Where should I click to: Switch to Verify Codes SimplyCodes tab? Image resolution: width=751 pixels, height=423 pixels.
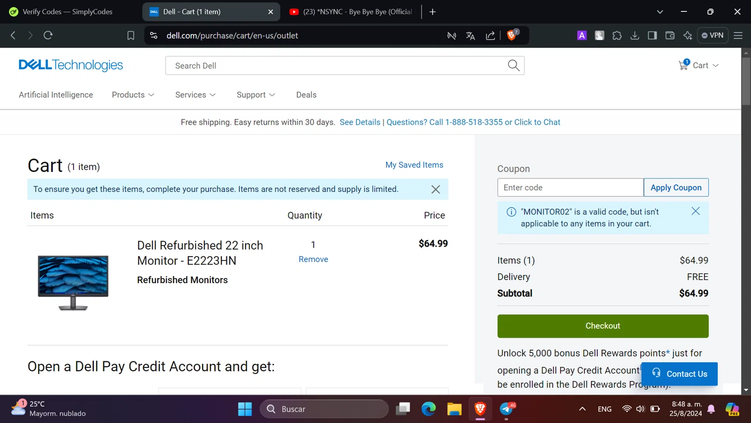coord(68,12)
